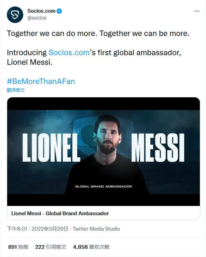The height and width of the screenshot is (257, 206).
Task: Click the 翻译推文 translate link
Action: tap(16, 90)
